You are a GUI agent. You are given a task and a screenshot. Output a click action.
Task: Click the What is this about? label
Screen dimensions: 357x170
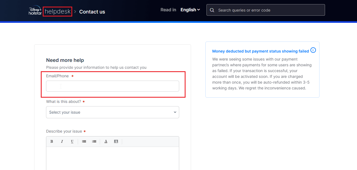click(63, 102)
